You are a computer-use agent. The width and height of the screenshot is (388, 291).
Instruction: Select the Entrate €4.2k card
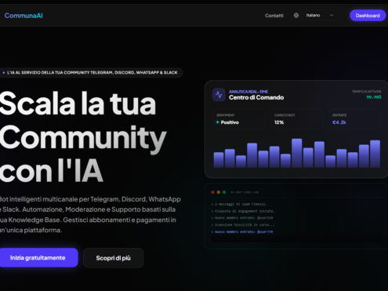click(355, 119)
